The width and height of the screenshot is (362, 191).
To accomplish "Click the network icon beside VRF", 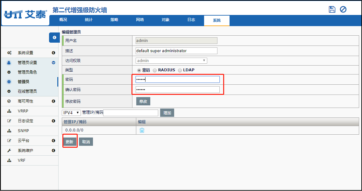I will (x=9, y=160).
